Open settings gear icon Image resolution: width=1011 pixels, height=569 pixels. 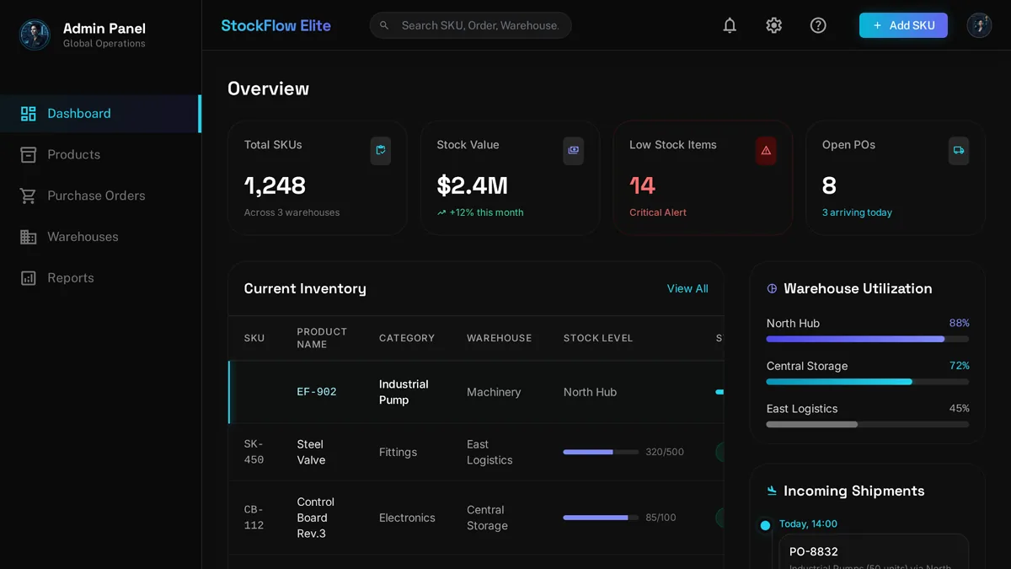774,25
